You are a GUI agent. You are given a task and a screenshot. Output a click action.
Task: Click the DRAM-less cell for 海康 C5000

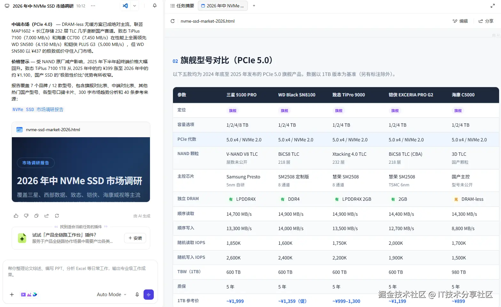[x=468, y=199]
